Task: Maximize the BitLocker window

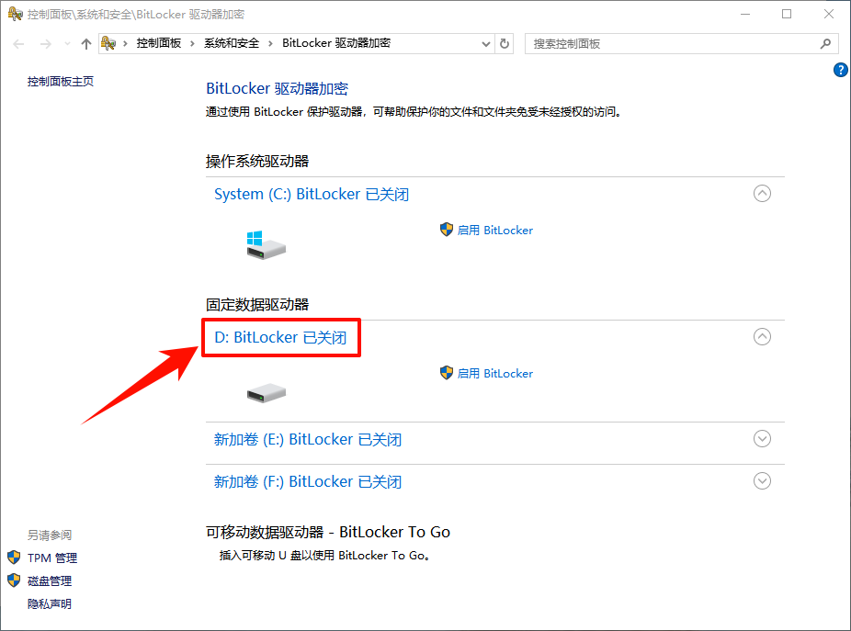Action: (787, 14)
